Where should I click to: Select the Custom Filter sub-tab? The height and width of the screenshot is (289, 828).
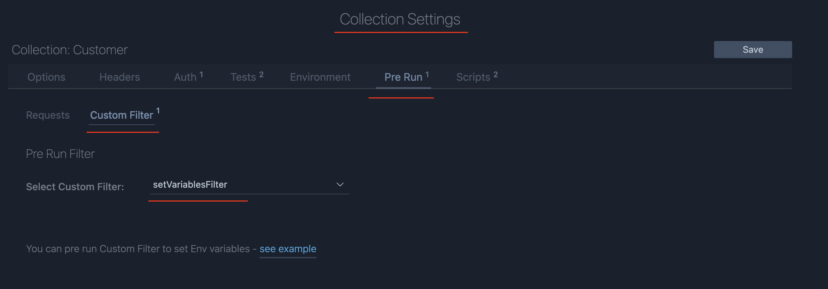click(x=121, y=115)
